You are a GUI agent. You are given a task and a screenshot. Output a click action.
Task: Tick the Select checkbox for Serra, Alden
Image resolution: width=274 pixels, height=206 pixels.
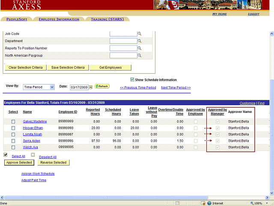(x=13, y=141)
